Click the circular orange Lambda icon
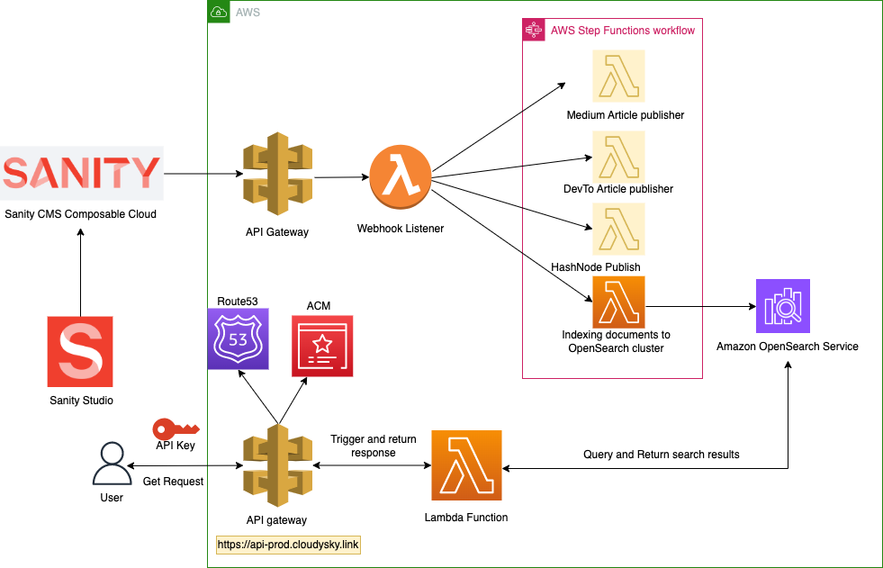Screen dimensions: 883x568 400,176
